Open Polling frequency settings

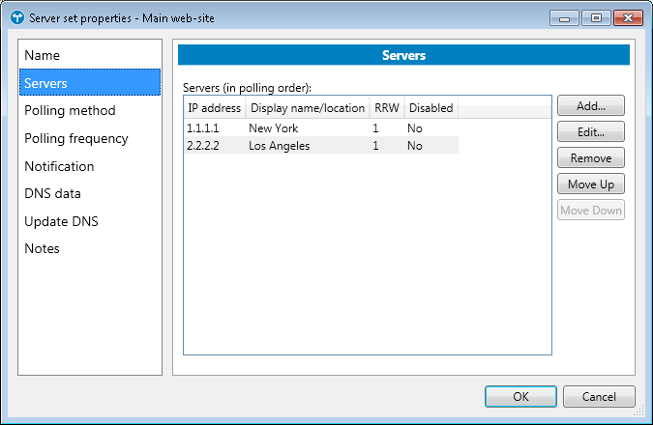75,138
